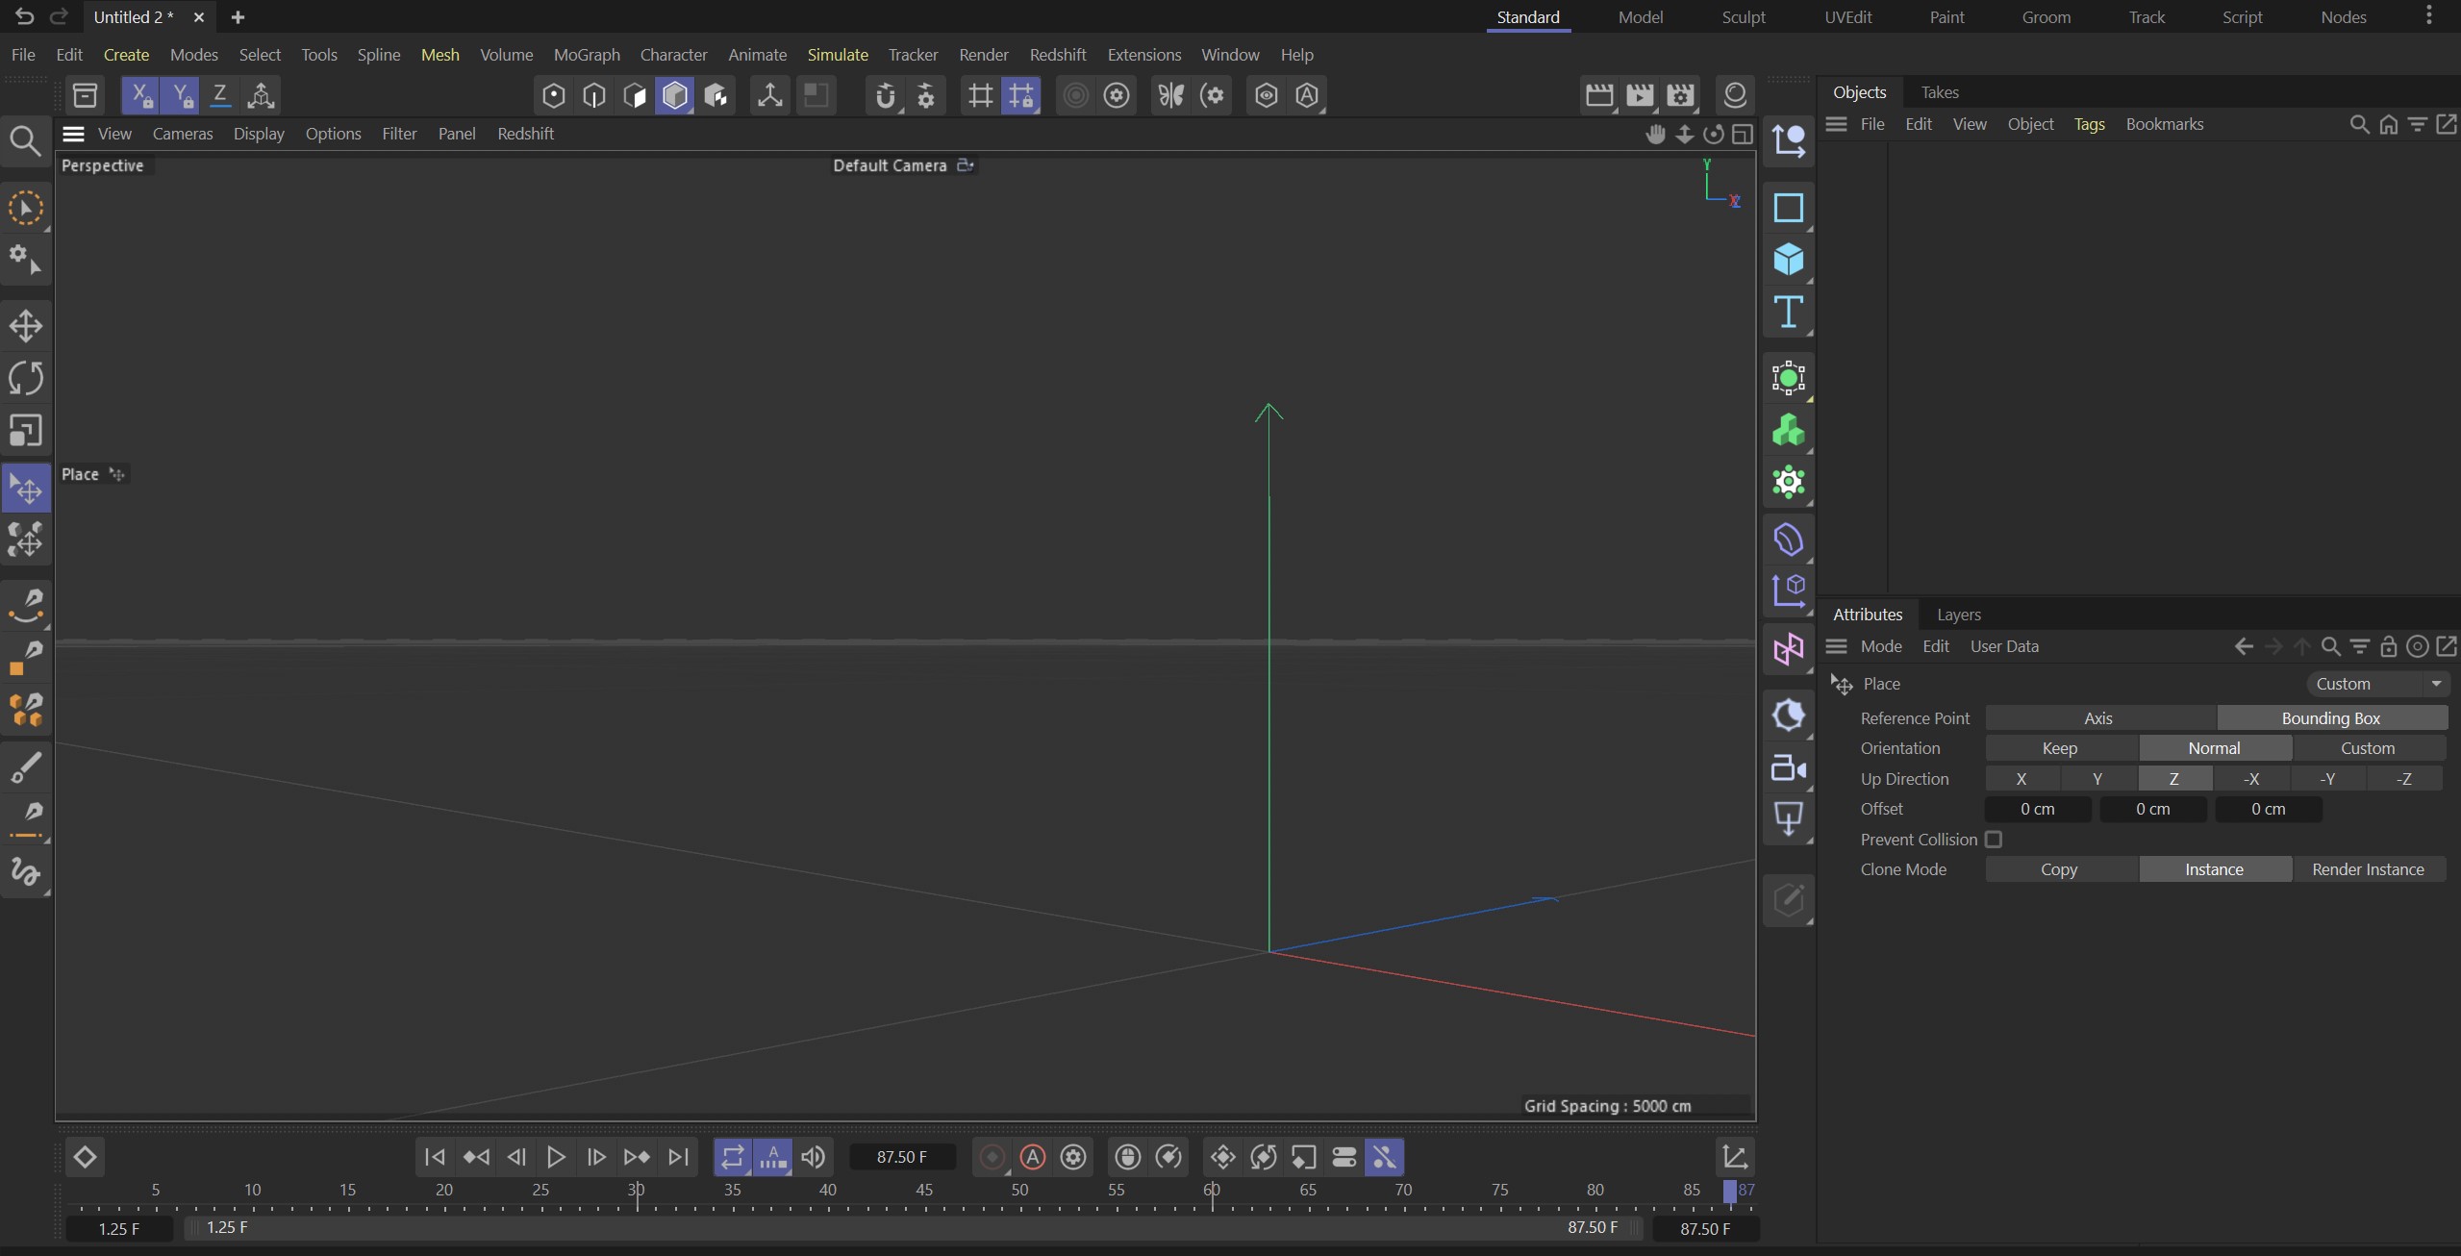
Task: Select the Scale tool
Action: pyautogui.click(x=26, y=431)
